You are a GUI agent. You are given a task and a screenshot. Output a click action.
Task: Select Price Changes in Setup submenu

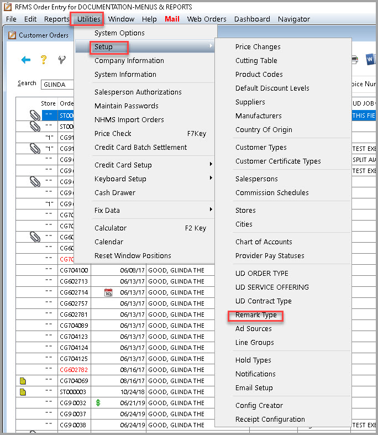tap(258, 46)
